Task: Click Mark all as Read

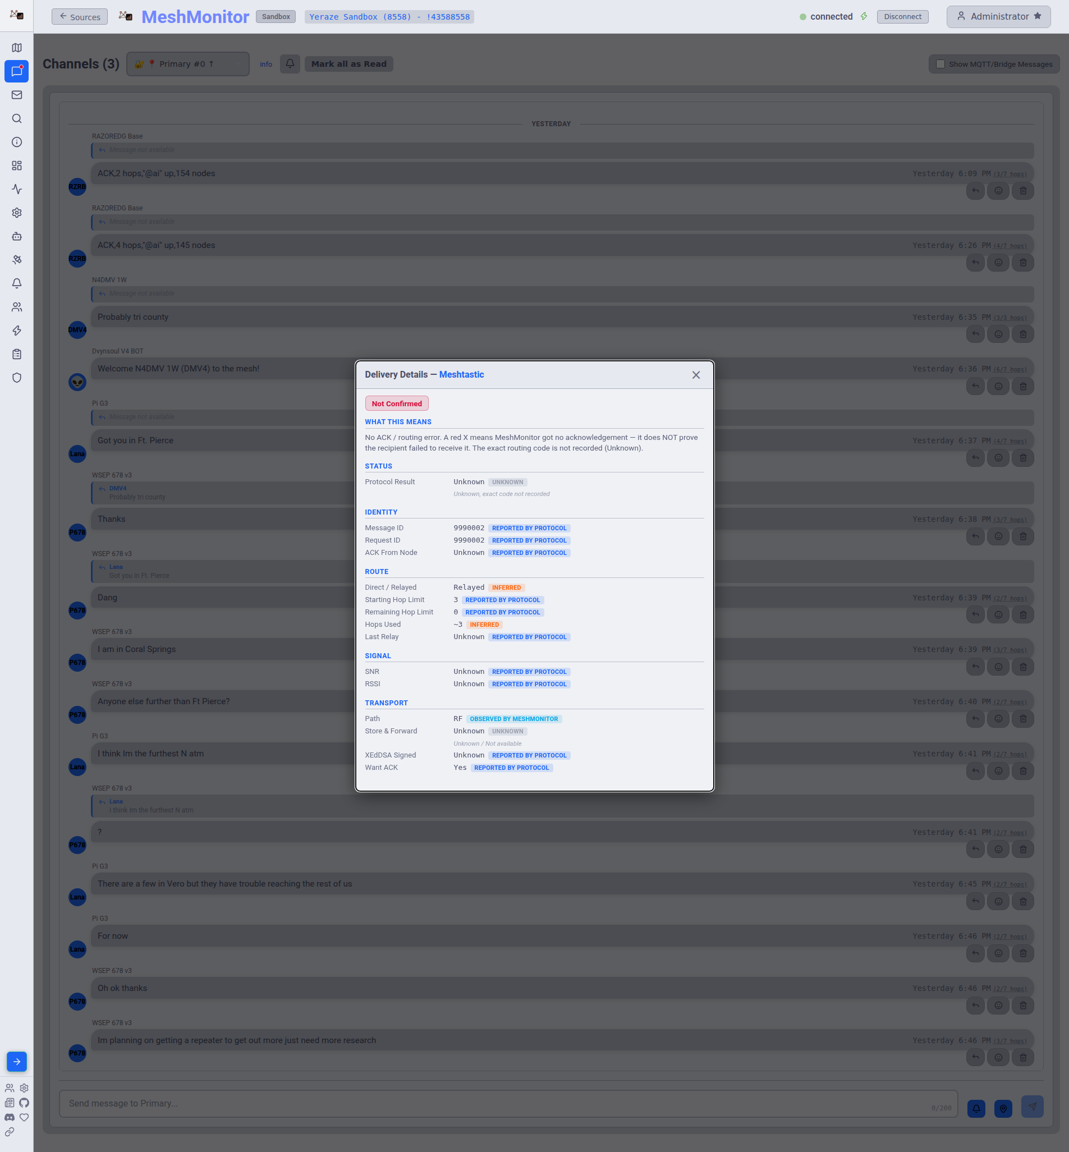Action: (x=349, y=64)
